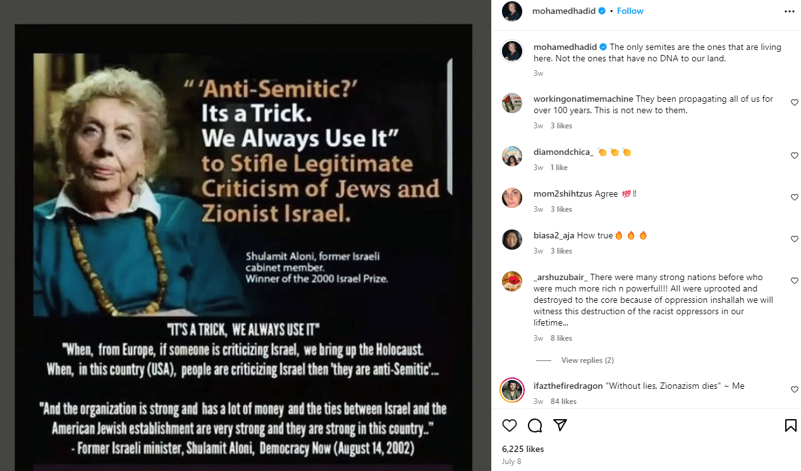Share the post via paper plane icon
Image resolution: width=801 pixels, height=471 pixels.
click(560, 425)
